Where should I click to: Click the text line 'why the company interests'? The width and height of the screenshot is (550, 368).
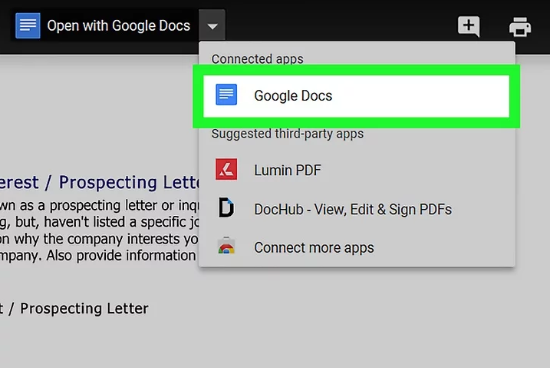(100, 238)
